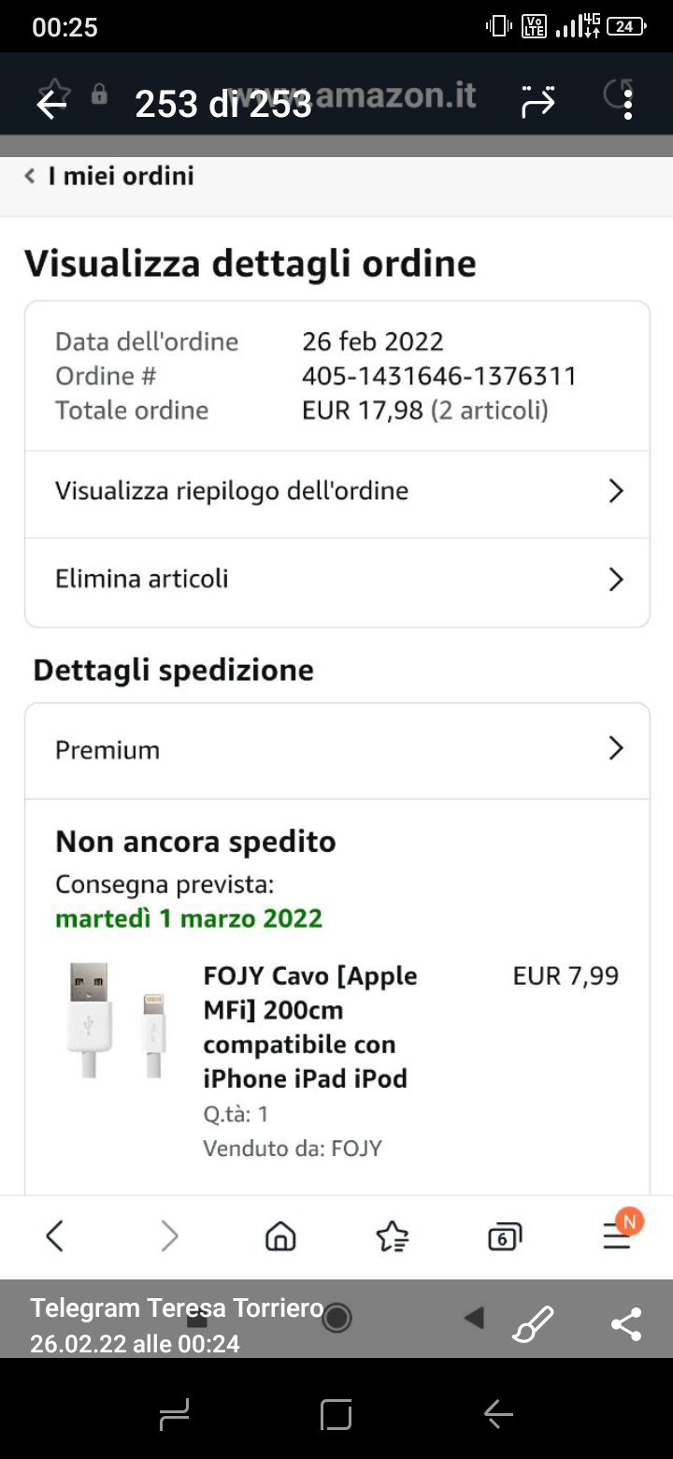Image resolution: width=673 pixels, height=1459 pixels.
Task: Open the tab switcher showing 6 tabs
Action: (x=504, y=1236)
